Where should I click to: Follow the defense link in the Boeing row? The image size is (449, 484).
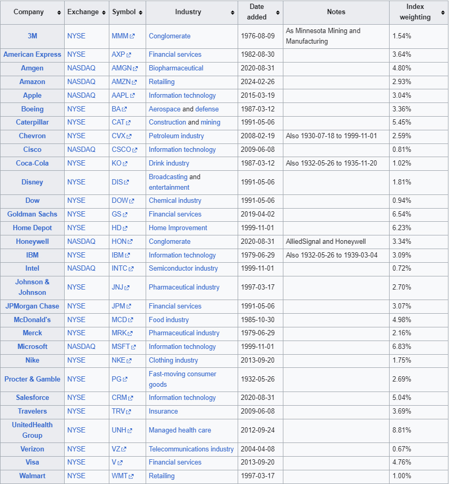click(207, 109)
